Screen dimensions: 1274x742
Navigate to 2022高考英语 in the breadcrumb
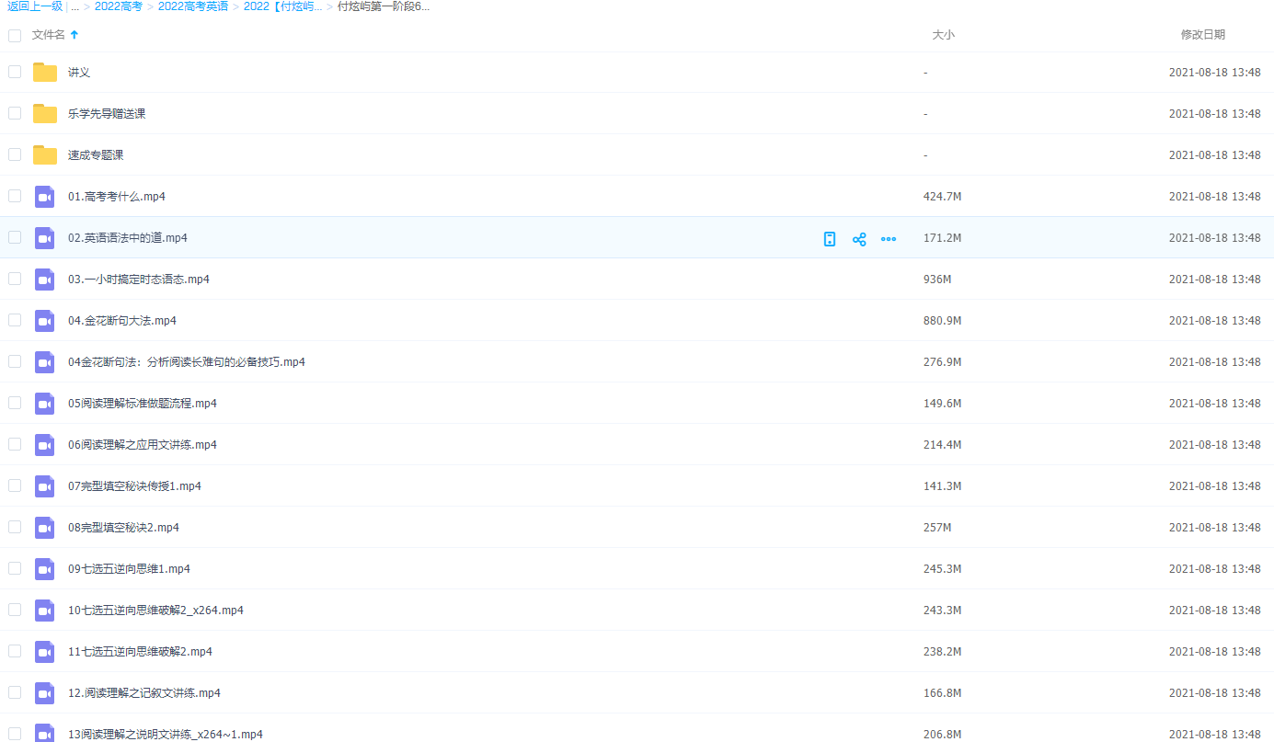[x=193, y=6]
